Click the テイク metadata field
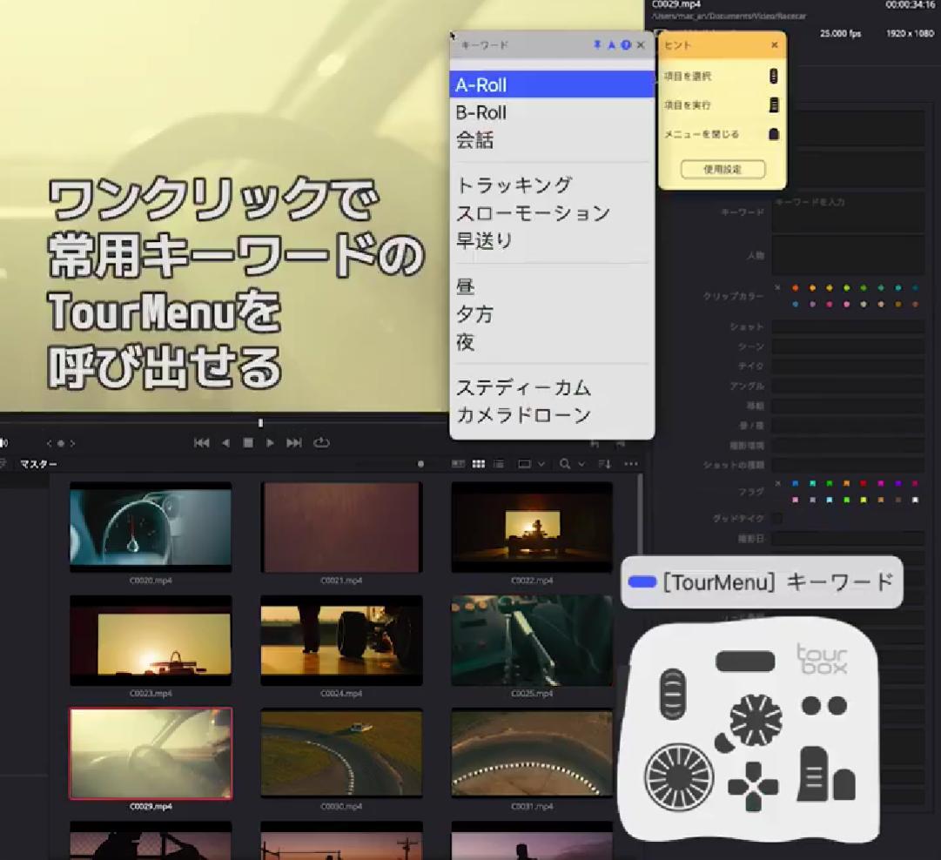Image resolution: width=941 pixels, height=860 pixels. [848, 366]
